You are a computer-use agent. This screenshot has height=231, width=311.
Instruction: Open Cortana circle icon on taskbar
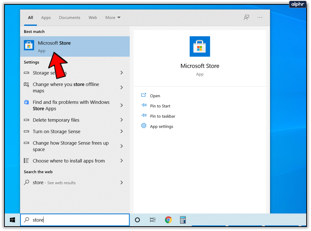138,220
